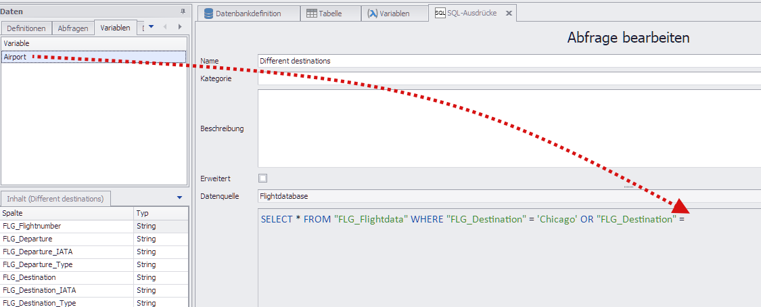Open the Datenquelle Flightdatabase combo box
761x307 pixels.
pyautogui.click(x=507, y=196)
